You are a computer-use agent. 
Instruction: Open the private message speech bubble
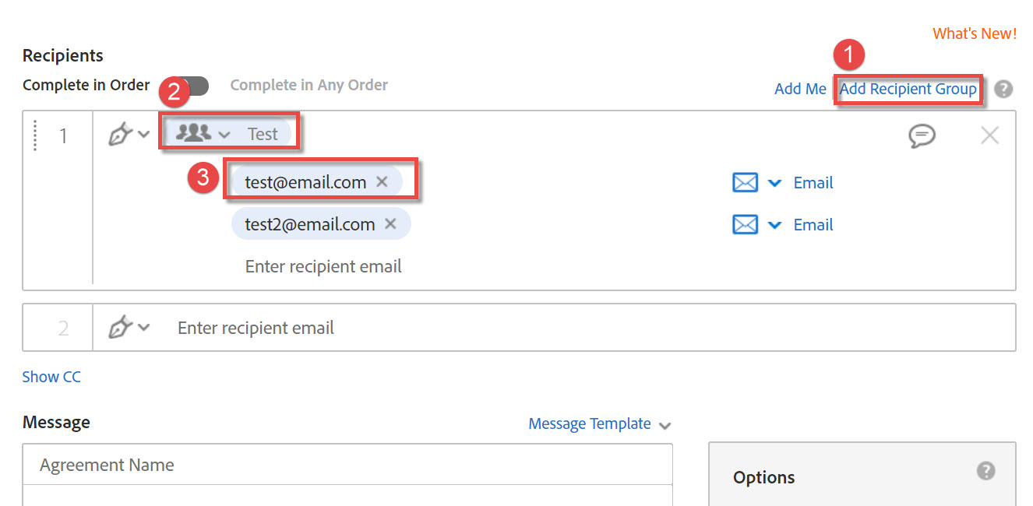click(922, 136)
